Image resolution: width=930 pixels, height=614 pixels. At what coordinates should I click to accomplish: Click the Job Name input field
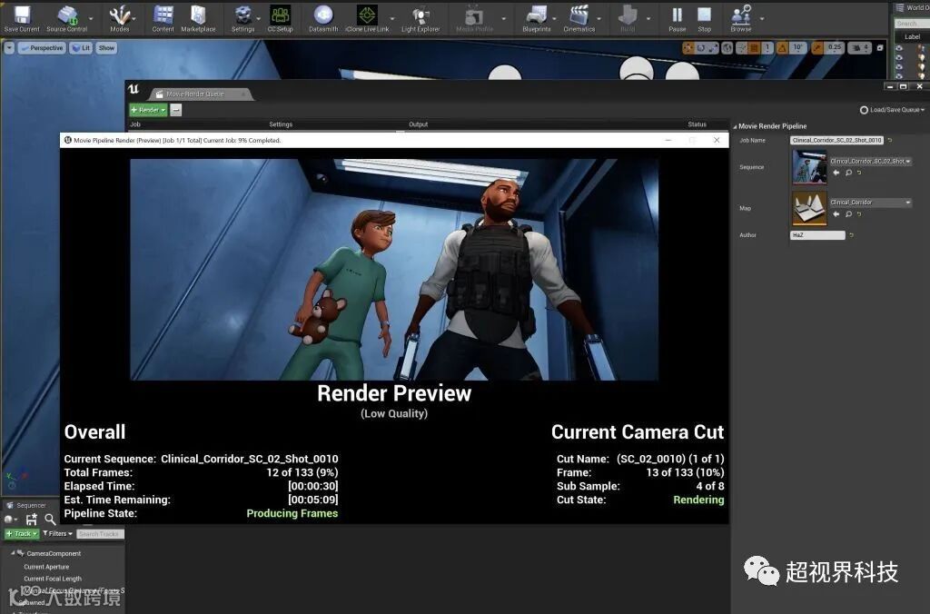point(836,141)
